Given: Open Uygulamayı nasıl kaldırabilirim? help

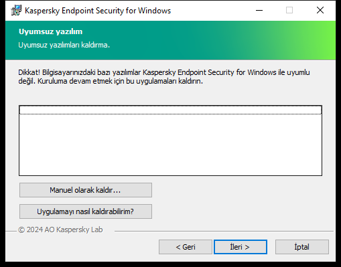Looking at the screenshot, I should (86, 211).
